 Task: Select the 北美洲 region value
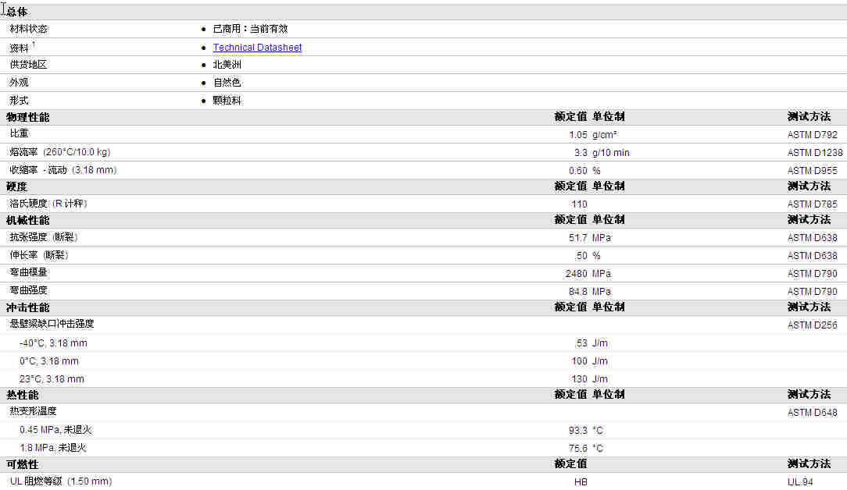tap(227, 65)
